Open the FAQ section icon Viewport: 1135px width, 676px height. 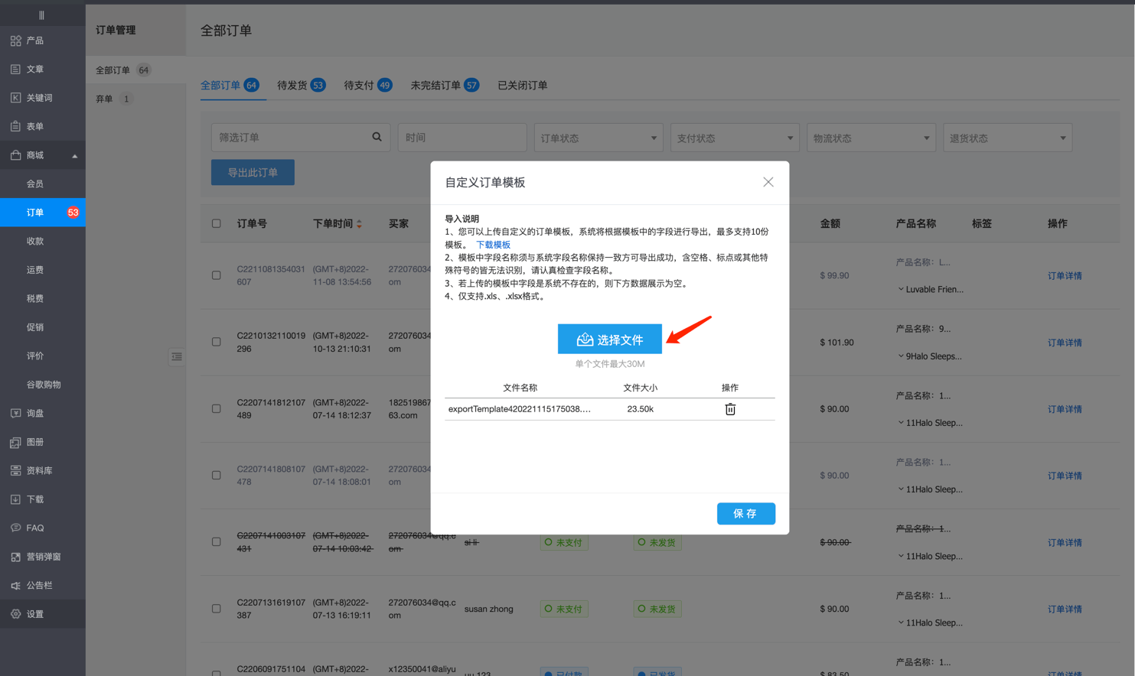point(16,528)
